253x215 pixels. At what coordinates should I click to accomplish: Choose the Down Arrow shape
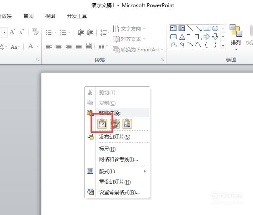pyautogui.click(x=215, y=37)
